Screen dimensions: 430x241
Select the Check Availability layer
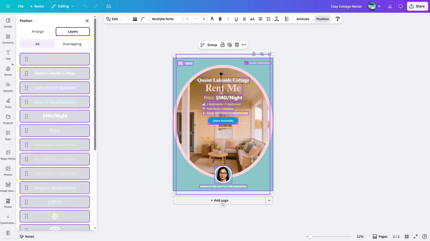click(x=55, y=102)
